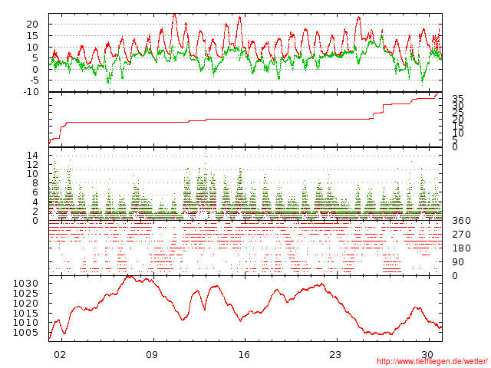Click the 270 wind direction axis label
The height and width of the screenshot is (368, 491).
[461, 235]
